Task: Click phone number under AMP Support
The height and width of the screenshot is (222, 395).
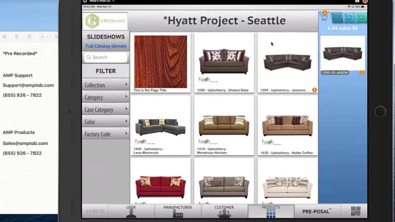Action: 22,95
